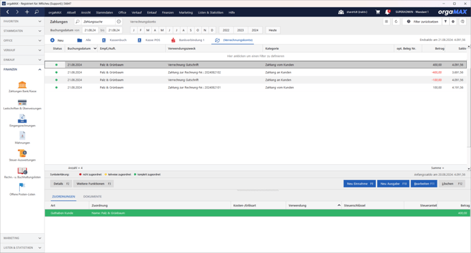Click the users group icon in header
The height and width of the screenshot is (253, 471).
click(x=341, y=12)
